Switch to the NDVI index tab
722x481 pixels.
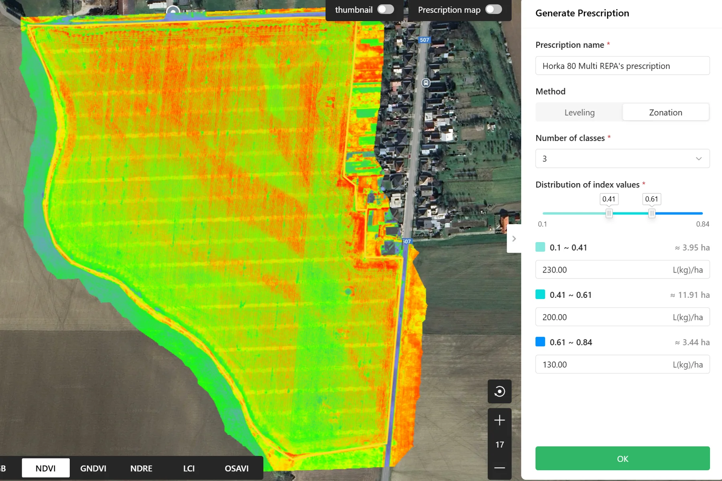coord(46,468)
